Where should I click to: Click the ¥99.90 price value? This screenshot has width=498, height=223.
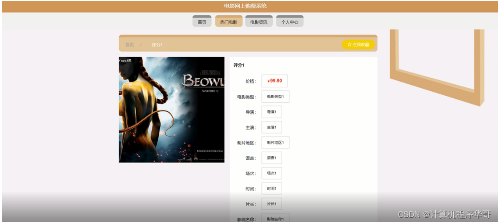tap(275, 81)
